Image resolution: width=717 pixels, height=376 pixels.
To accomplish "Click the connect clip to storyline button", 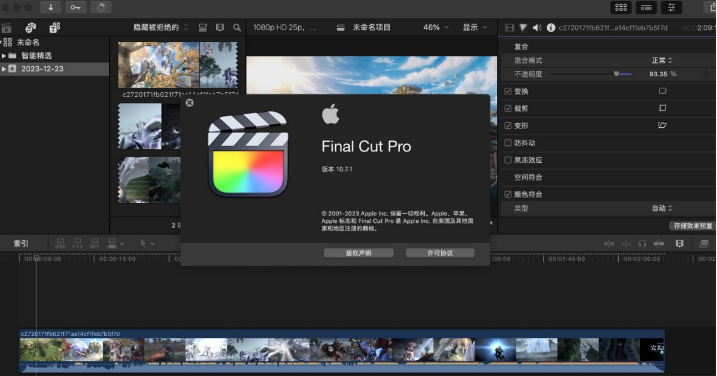I will [61, 243].
